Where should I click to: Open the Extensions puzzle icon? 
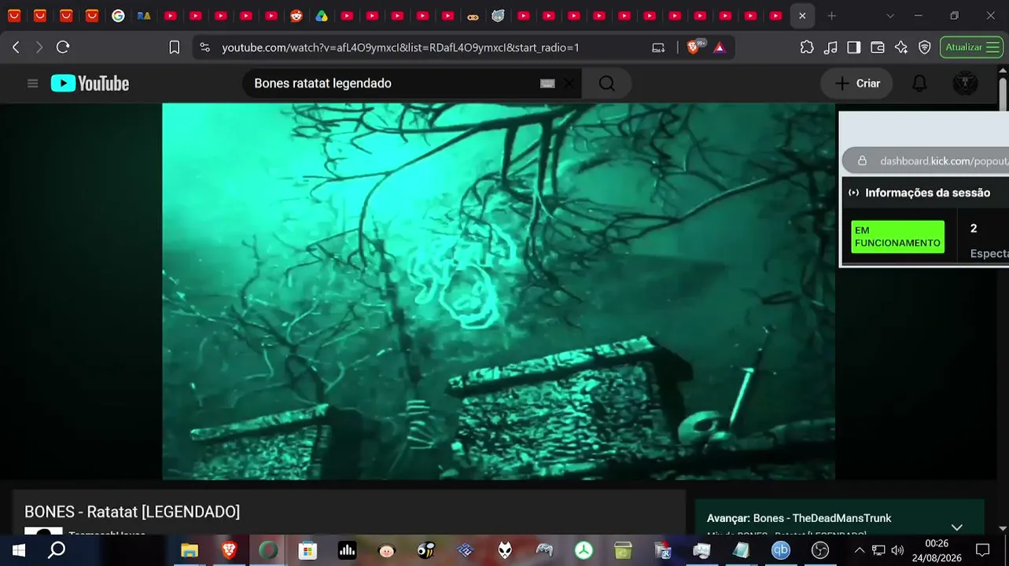807,47
